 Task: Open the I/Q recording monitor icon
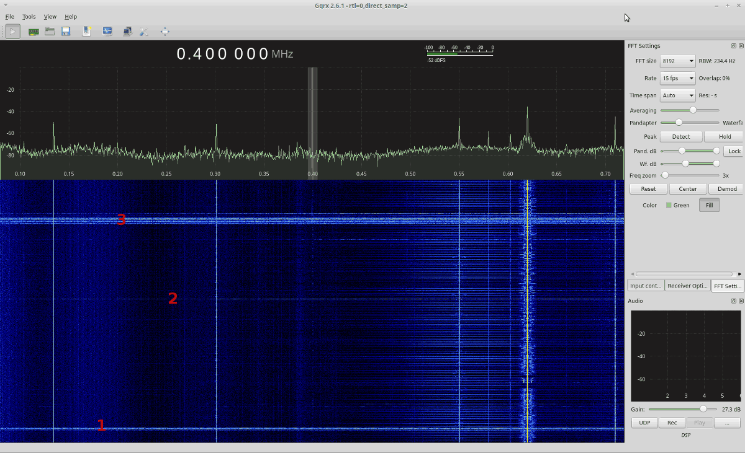107,32
